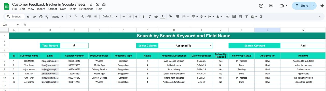Expand the Share options arrow
Image resolution: width=326 pixels, height=91 pixels.
click(x=314, y=6)
